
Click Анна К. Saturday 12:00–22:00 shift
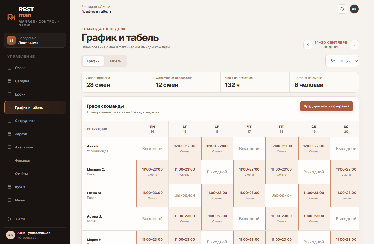pyautogui.click(x=314, y=148)
